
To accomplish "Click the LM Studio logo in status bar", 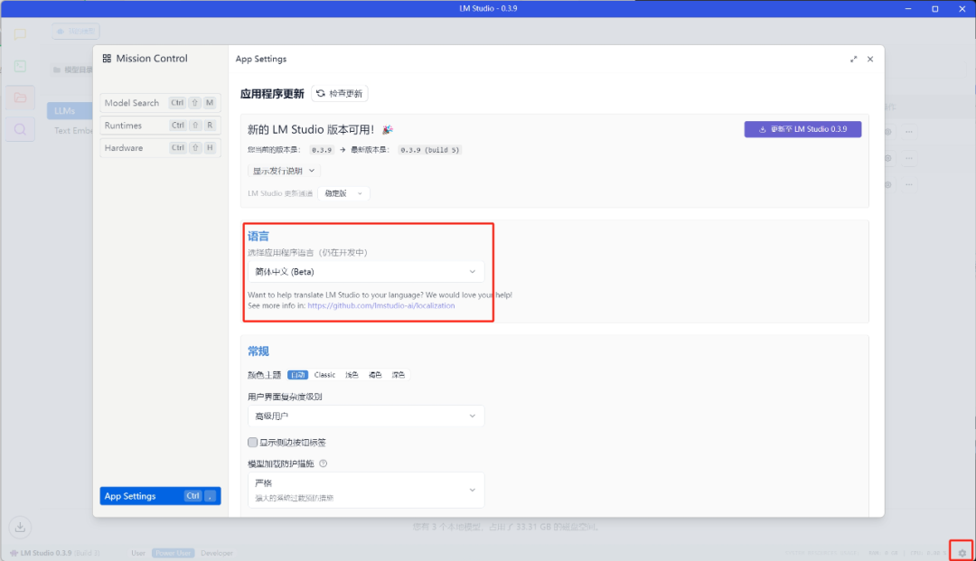I will click(14, 553).
